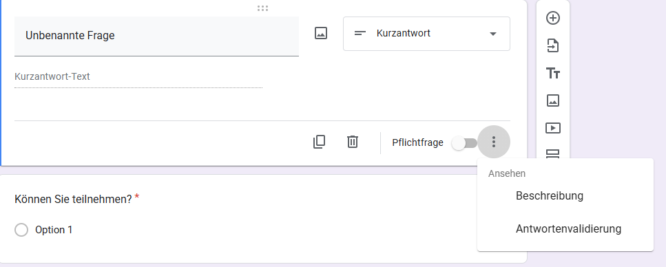Click the add question plus icon
The height and width of the screenshot is (267, 666).
tap(552, 19)
